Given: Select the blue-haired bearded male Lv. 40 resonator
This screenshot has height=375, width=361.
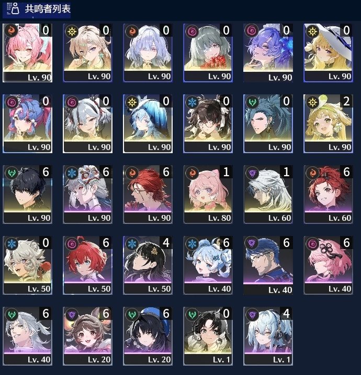Looking at the screenshot, I should click(x=268, y=265).
